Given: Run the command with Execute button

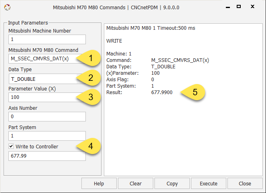Looking at the screenshot, I should click(x=209, y=183).
